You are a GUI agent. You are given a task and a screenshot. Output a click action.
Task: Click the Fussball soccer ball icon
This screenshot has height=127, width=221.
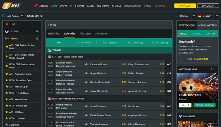point(7,31)
